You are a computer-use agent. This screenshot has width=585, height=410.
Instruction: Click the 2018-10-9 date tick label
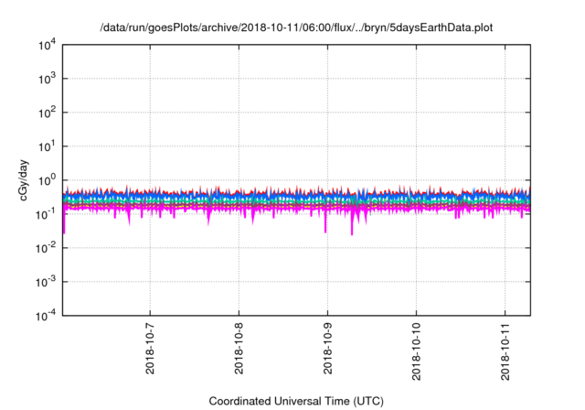coord(327,349)
